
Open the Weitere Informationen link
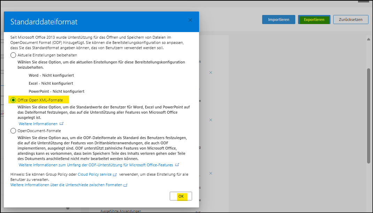(38, 123)
